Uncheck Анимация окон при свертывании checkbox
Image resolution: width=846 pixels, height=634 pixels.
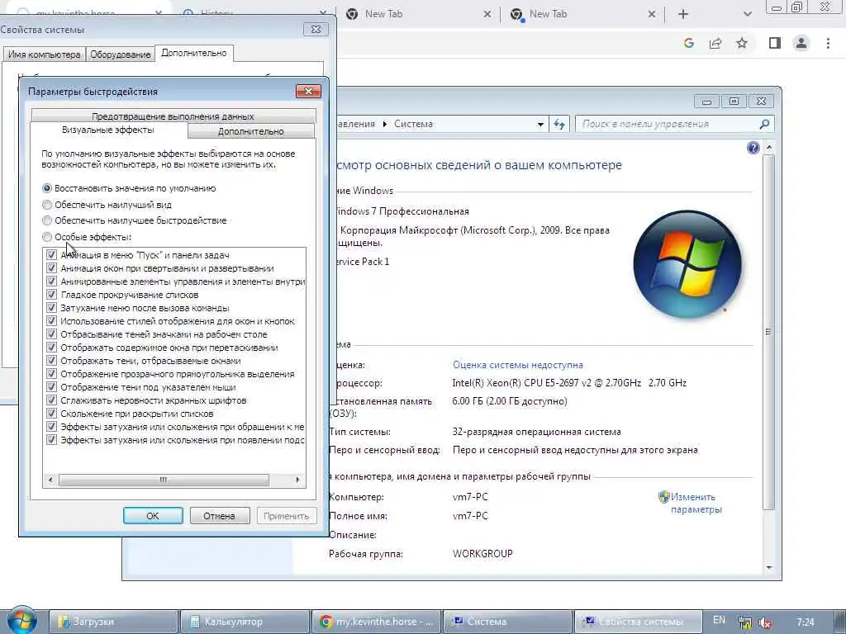(x=51, y=268)
